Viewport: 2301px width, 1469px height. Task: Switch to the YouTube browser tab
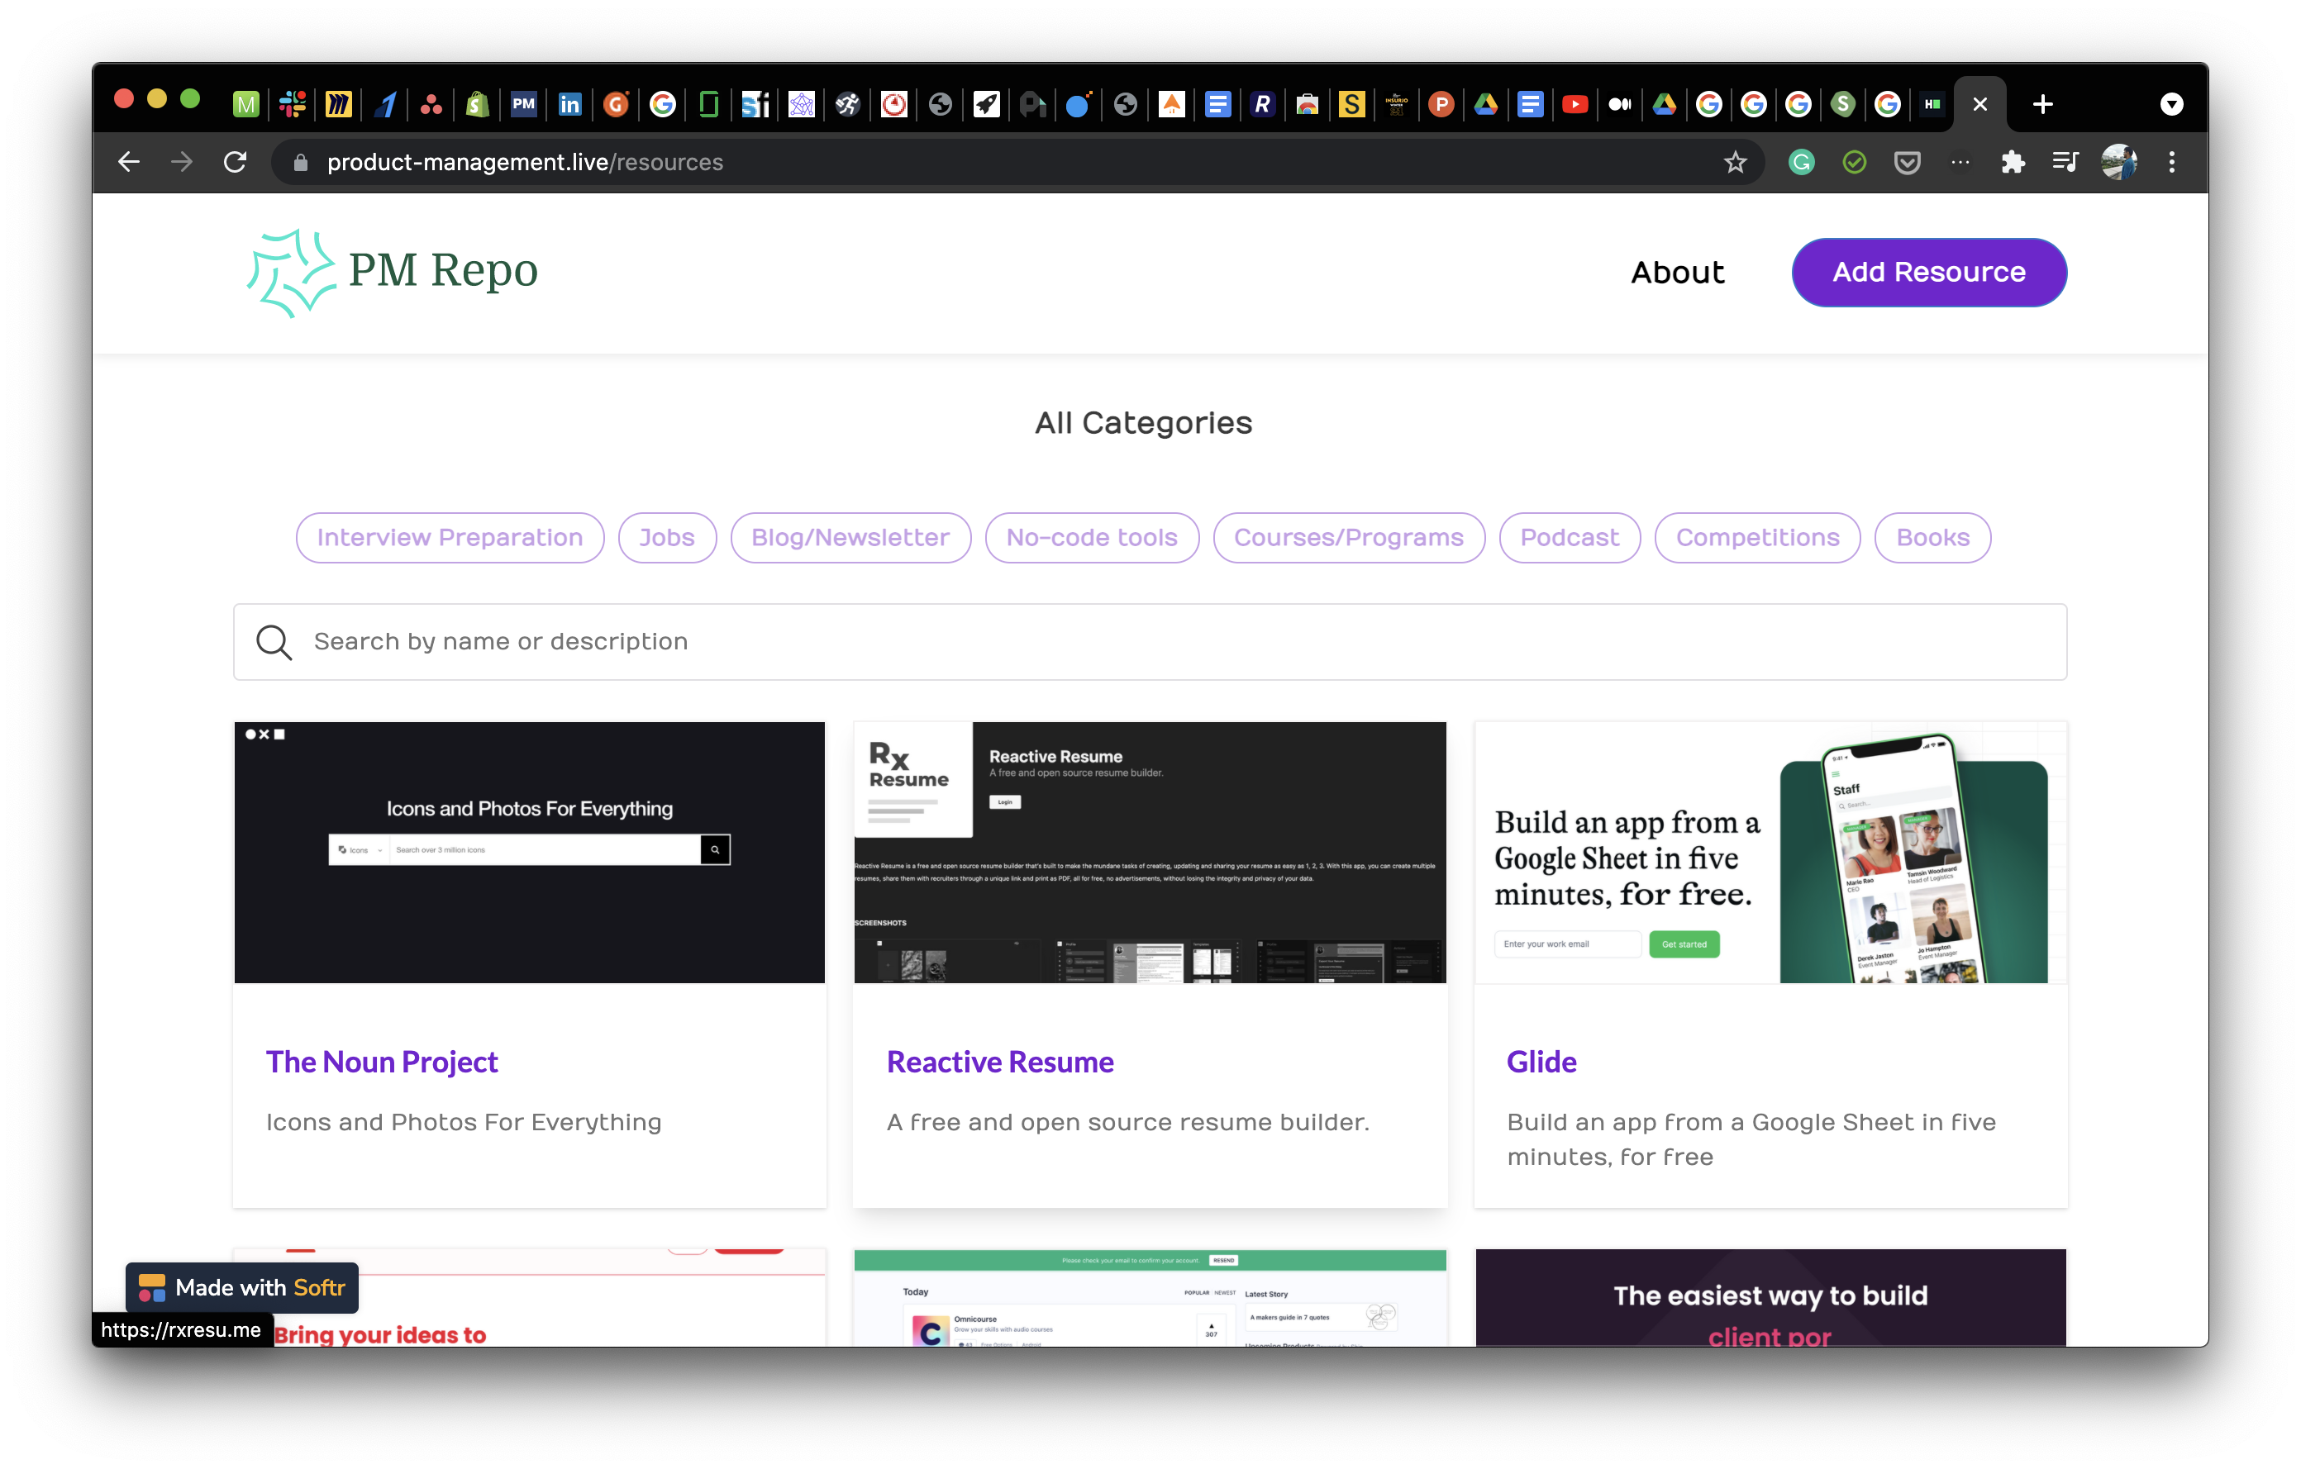coord(1574,104)
